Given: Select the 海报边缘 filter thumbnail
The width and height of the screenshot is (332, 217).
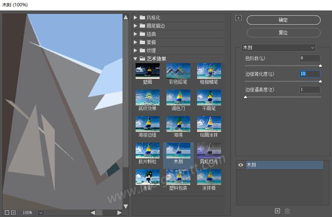Looking at the screenshot, I should tap(147, 124).
